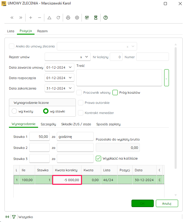Add new entry with plus icon
Viewport: 185px width, 222px height.
click(x=31, y=18)
